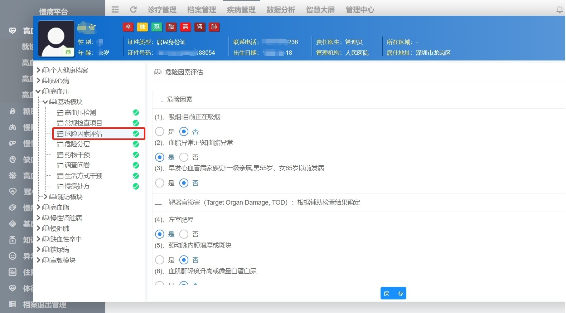
Task: Click the red 高 disease tag
Action: coord(185,27)
